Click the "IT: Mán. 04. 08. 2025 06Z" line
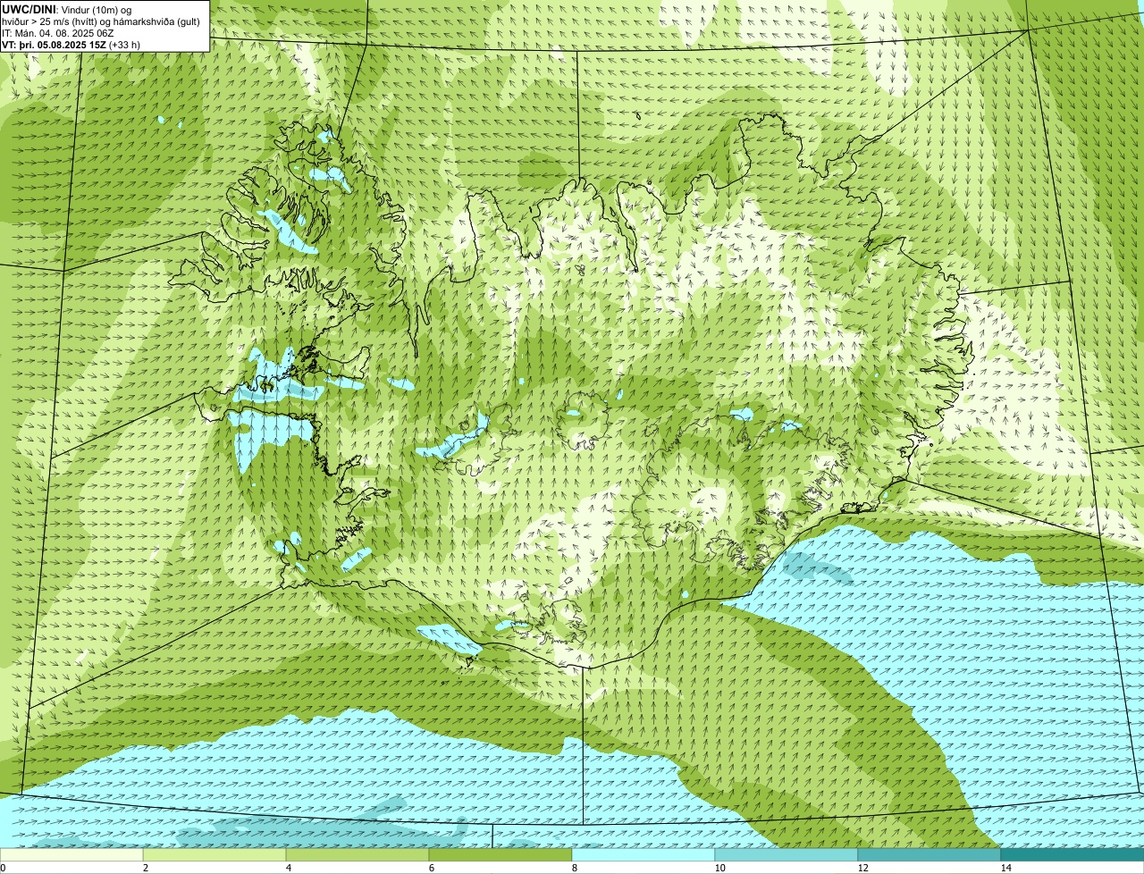The width and height of the screenshot is (1144, 874). coord(57,32)
